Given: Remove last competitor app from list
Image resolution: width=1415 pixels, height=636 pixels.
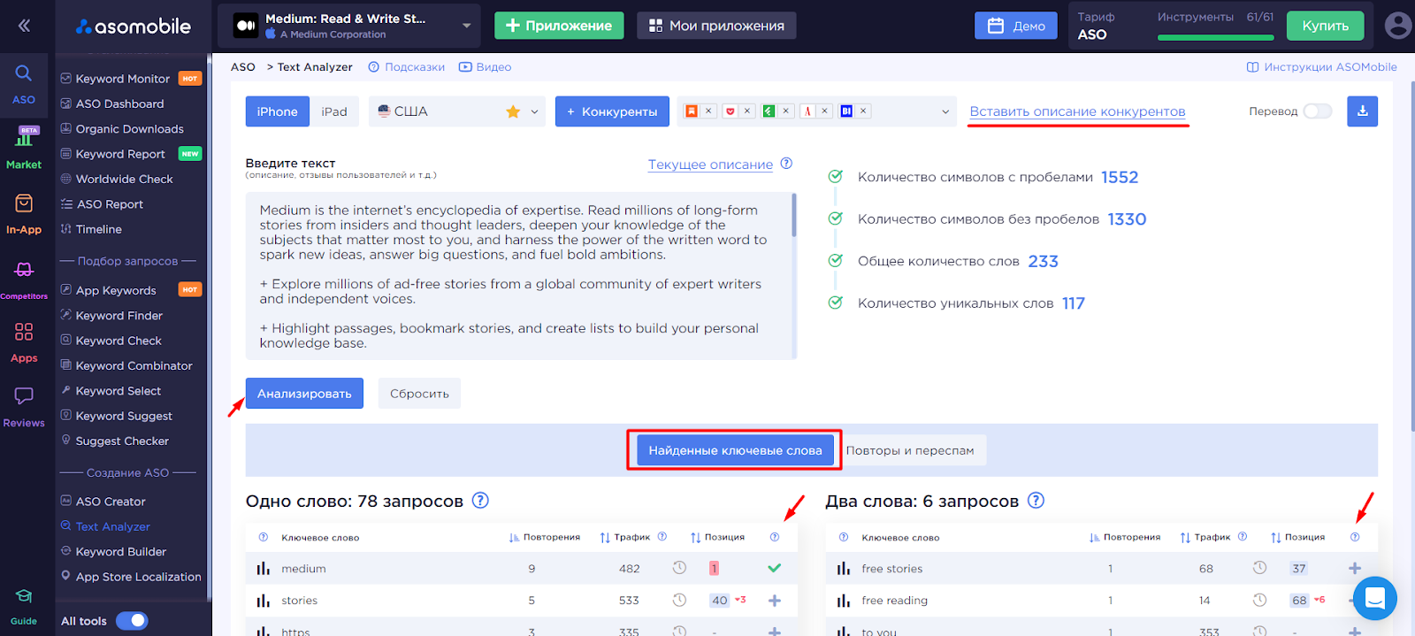Looking at the screenshot, I should click(x=863, y=111).
